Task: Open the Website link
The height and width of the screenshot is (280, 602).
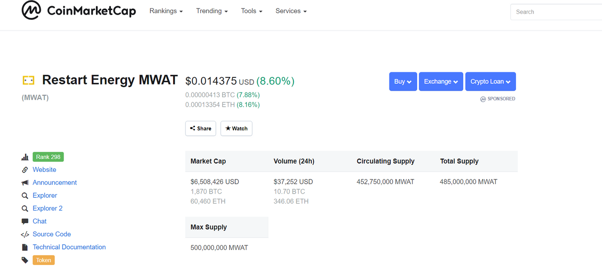Action: [x=44, y=170]
